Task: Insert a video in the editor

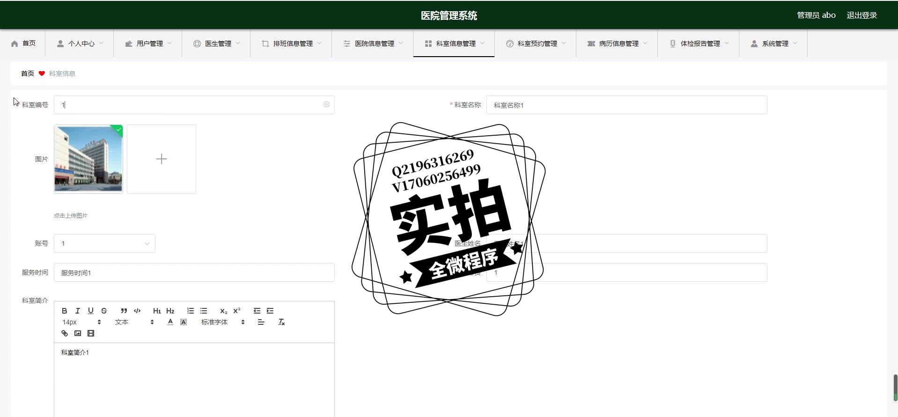Action: coord(91,333)
